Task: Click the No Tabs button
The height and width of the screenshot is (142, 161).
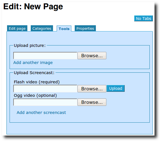Action: [144, 19]
